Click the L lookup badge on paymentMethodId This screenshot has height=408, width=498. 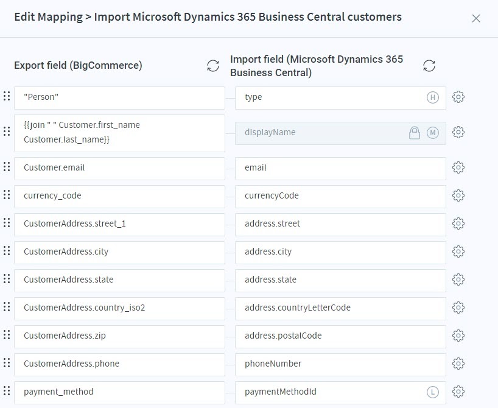433,392
